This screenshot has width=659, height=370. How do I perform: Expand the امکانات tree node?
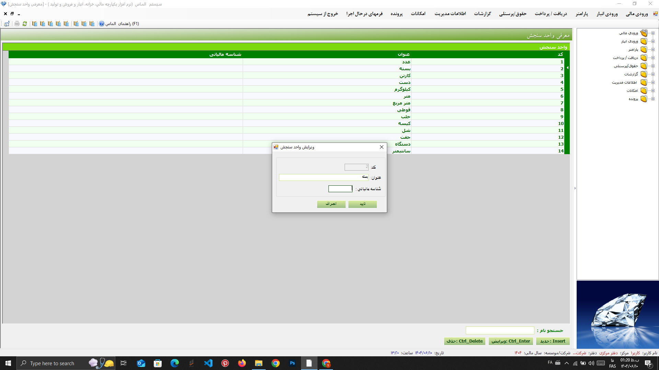[x=653, y=91]
